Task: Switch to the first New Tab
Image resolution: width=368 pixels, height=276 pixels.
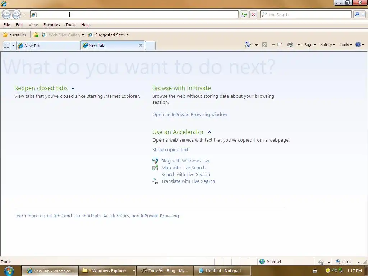Action: click(49, 46)
